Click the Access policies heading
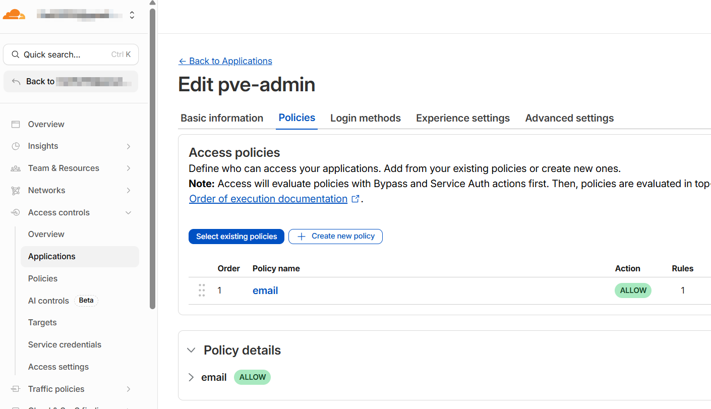 [234, 153]
